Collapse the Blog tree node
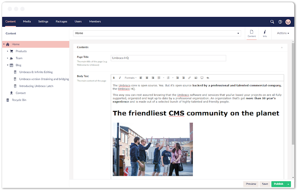The image size is (298, 193). pyautogui.click(x=7, y=65)
